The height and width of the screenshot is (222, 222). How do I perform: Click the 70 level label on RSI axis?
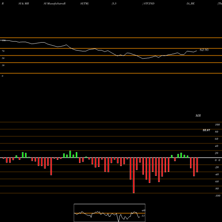pos(3,51)
